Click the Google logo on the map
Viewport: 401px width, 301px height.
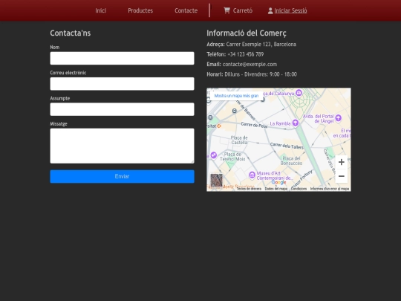point(278,183)
